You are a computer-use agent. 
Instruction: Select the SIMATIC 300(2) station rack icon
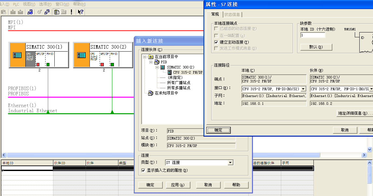[81, 55]
